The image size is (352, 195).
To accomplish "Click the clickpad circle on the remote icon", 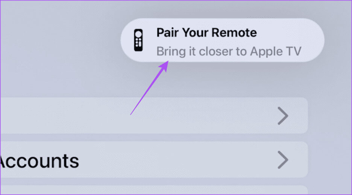I will point(138,34).
